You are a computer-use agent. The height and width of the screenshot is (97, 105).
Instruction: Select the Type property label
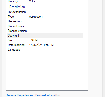[11, 17]
